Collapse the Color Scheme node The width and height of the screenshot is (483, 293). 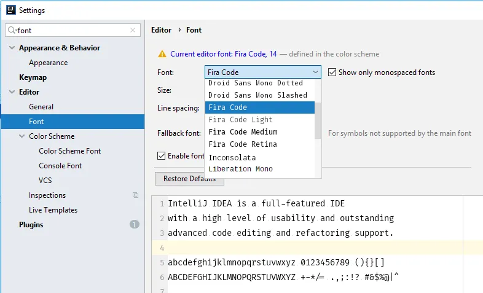pos(22,136)
